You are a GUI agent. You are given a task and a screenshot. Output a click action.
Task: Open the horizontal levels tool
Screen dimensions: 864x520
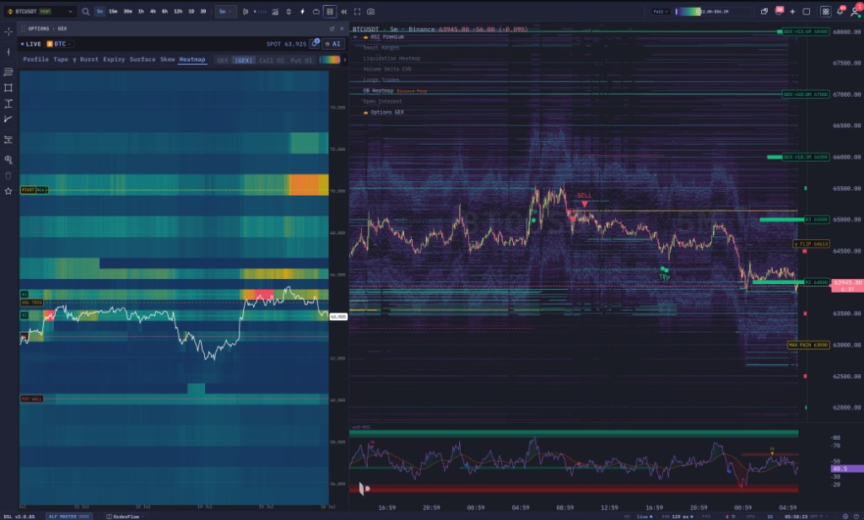[x=8, y=140]
